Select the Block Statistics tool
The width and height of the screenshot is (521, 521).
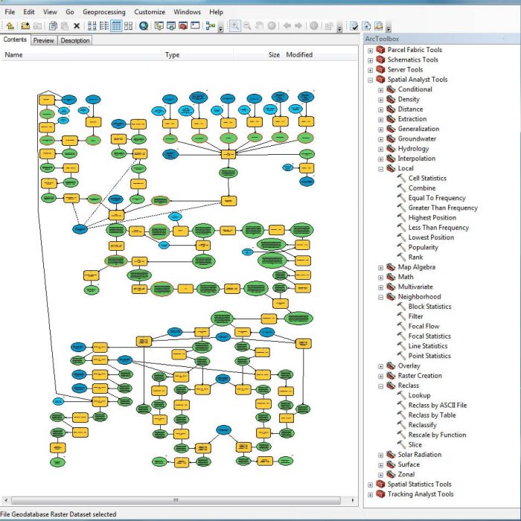(429, 307)
